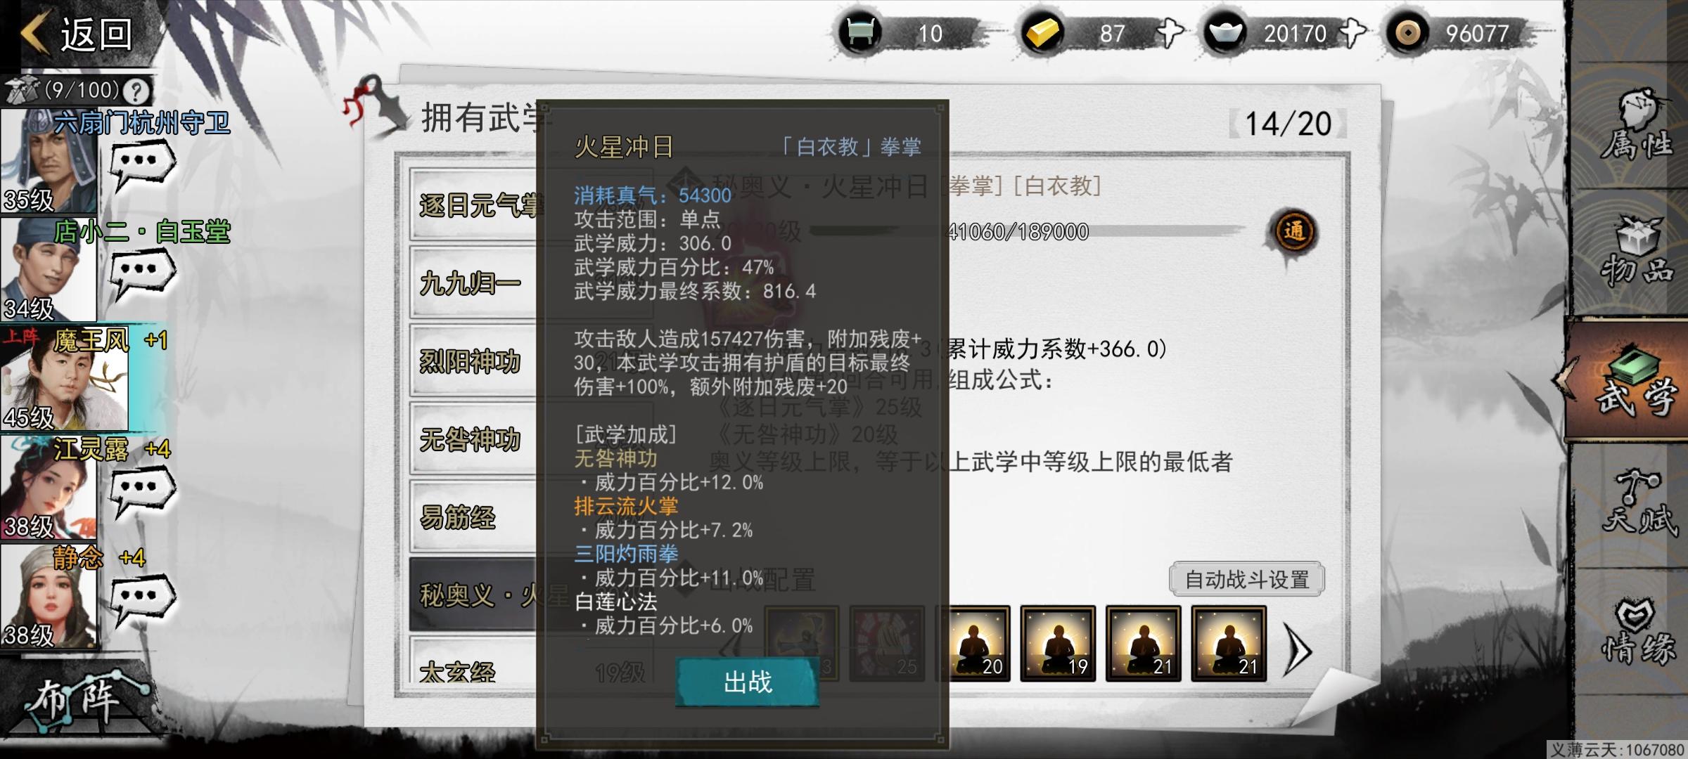Image resolution: width=1688 pixels, height=759 pixels.
Task: Open 自动战斗设置 settings
Action: point(1246,579)
